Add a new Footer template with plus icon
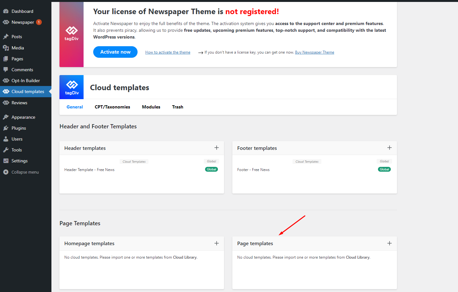 [x=390, y=148]
